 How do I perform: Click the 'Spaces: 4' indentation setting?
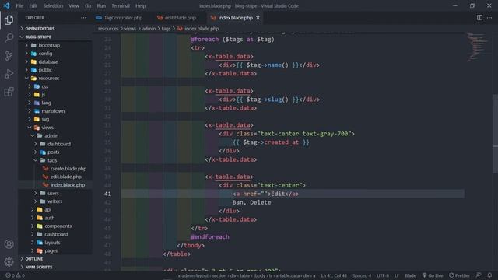tap(362, 275)
